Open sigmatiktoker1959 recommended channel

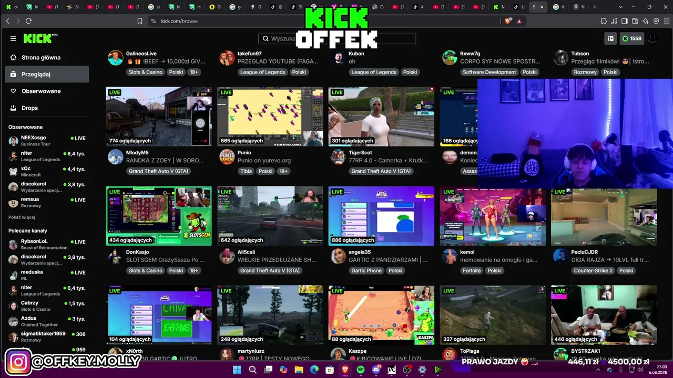(47, 337)
